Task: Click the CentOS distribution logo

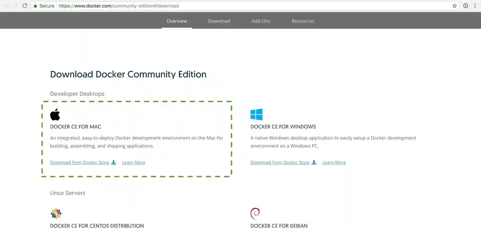Action: coord(56,213)
